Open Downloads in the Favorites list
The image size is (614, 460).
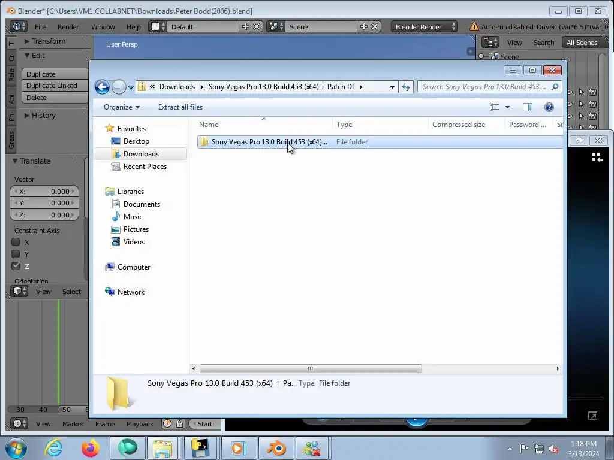[141, 154]
